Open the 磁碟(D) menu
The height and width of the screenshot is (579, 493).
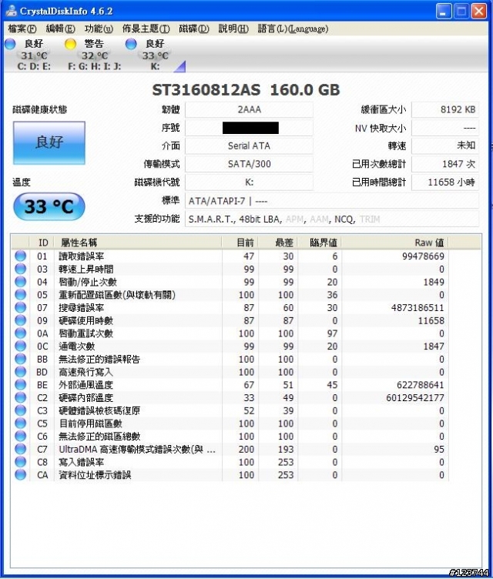(x=194, y=28)
